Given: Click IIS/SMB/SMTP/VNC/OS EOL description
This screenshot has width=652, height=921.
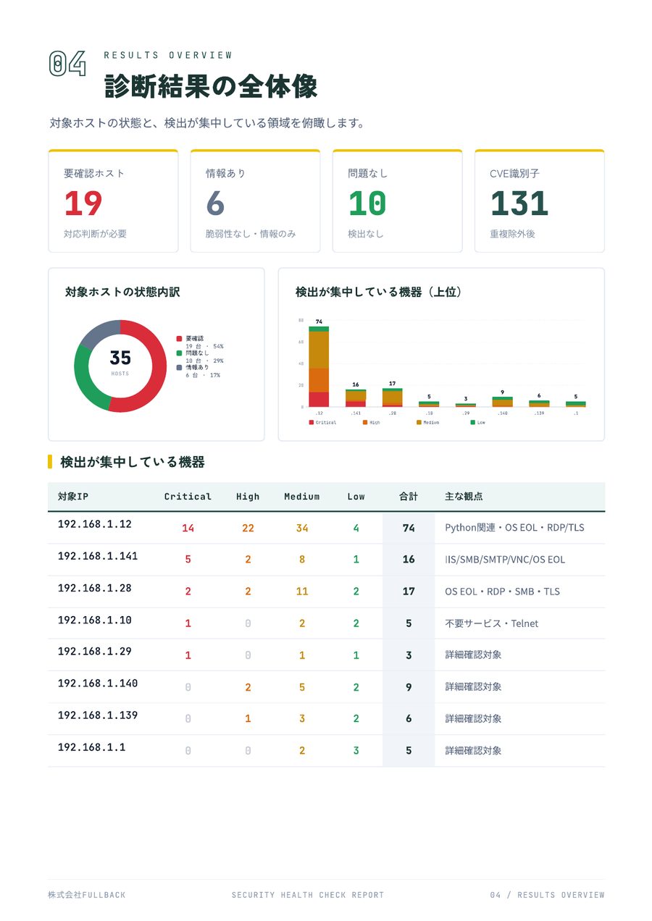Looking at the screenshot, I should [505, 560].
